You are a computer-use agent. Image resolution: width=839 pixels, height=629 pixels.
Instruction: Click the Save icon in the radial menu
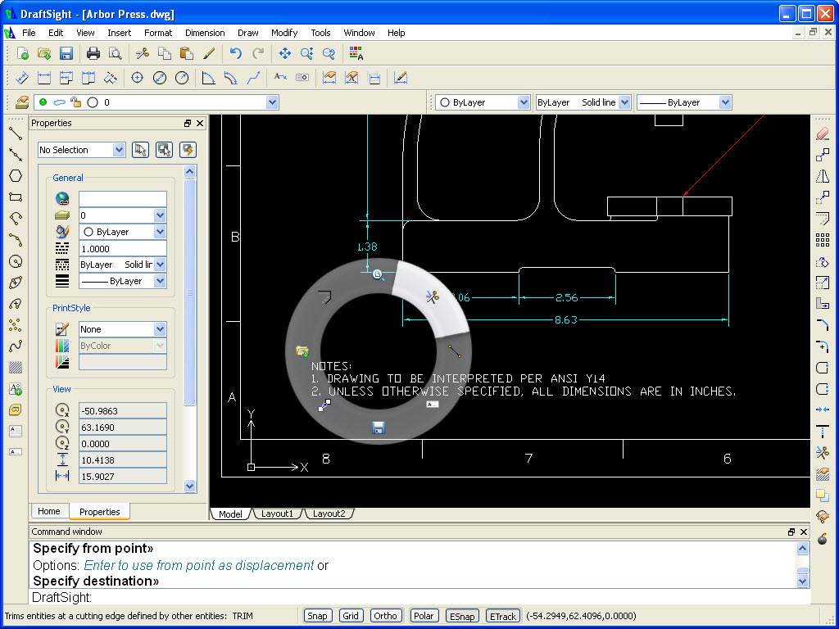click(378, 427)
